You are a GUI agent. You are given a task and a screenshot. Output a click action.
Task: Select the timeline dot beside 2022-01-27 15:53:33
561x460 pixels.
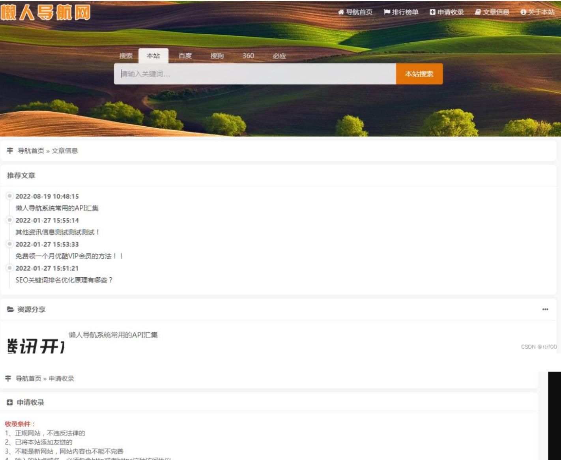(9, 243)
